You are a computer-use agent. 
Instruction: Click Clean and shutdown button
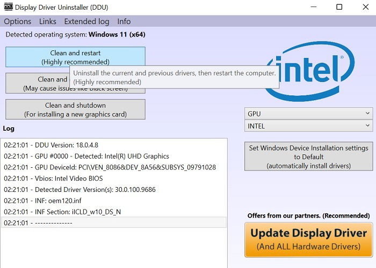click(x=75, y=109)
